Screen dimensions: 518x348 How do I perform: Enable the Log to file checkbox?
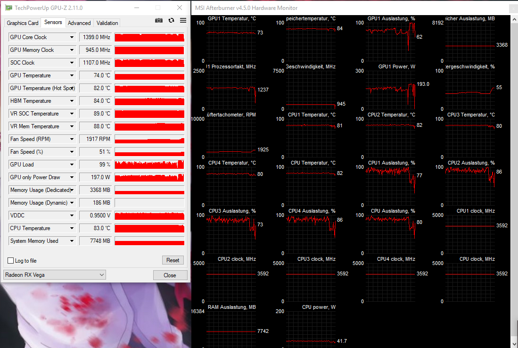(10, 260)
